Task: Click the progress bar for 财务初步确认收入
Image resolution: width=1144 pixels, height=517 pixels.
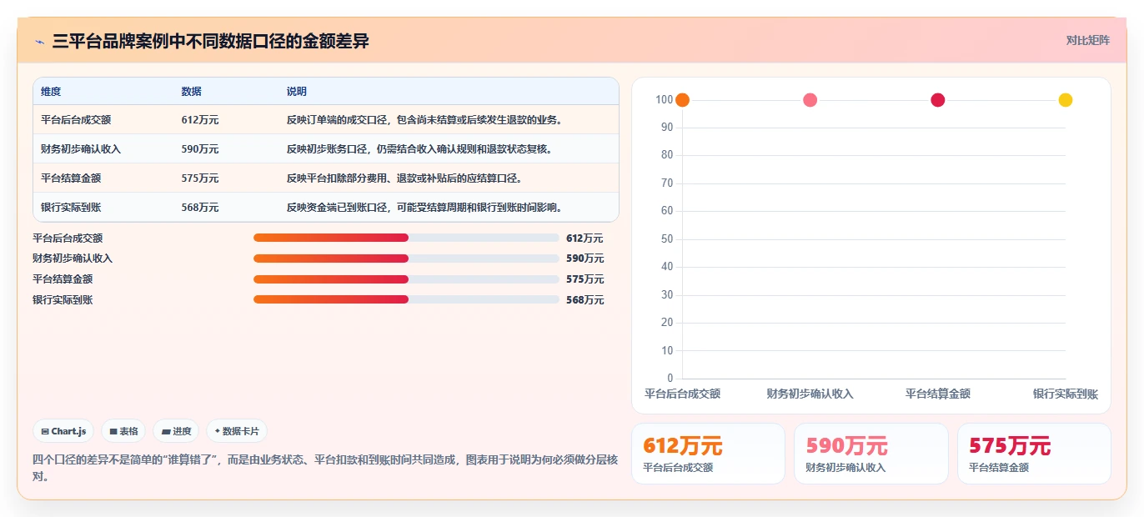Action: [406, 258]
